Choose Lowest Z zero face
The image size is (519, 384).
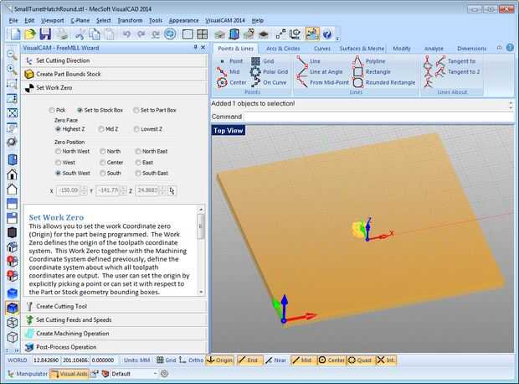pos(148,129)
